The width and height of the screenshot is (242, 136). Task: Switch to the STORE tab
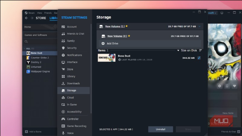point(41,18)
